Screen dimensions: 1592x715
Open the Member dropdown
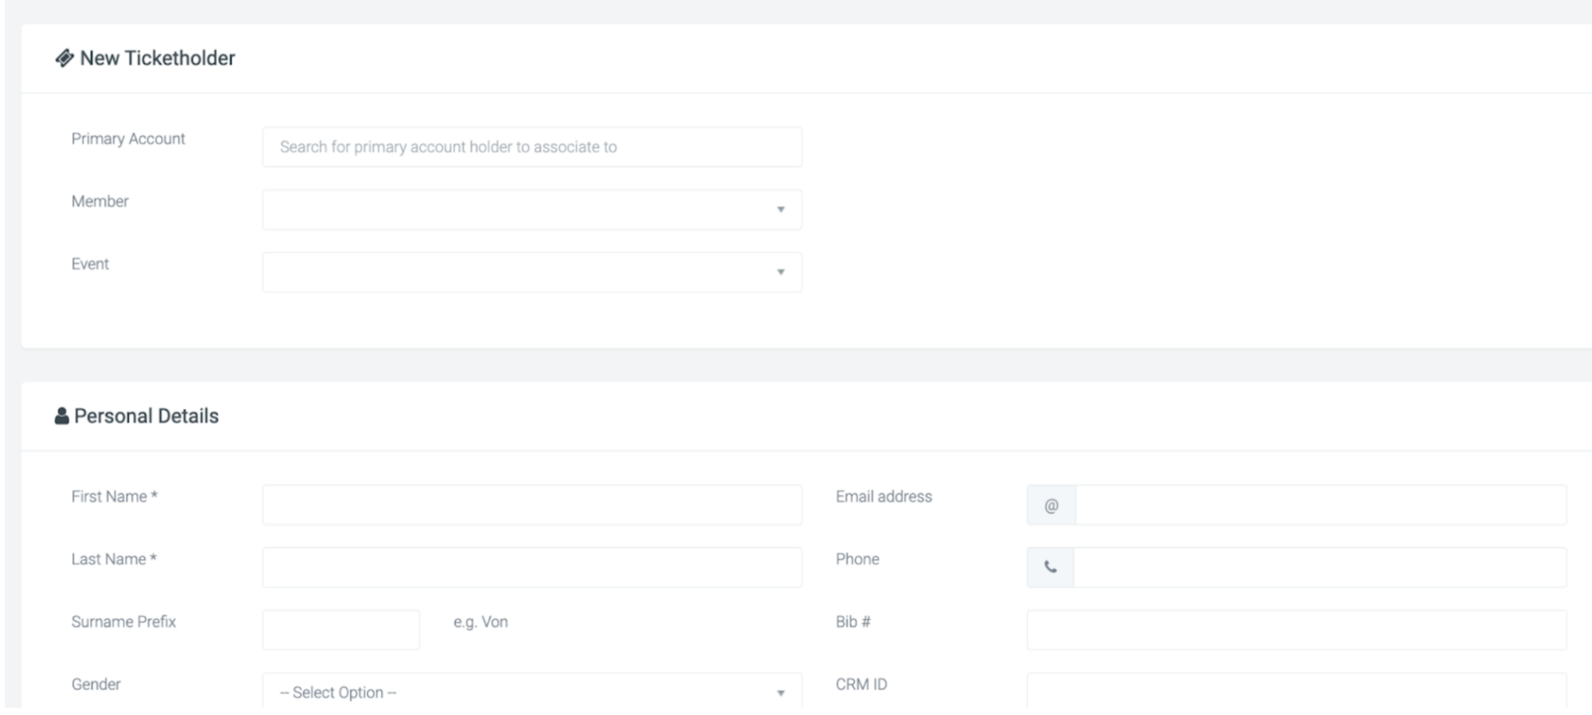click(532, 210)
